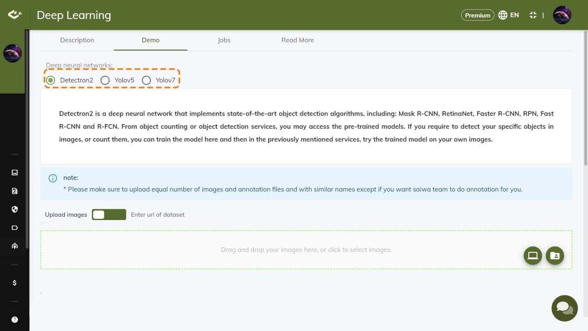Switch to the Description tab
The height and width of the screenshot is (331, 588).
coord(77,40)
